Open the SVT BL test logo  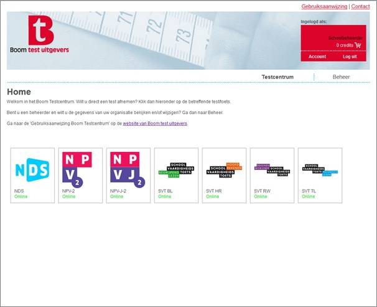(x=176, y=169)
